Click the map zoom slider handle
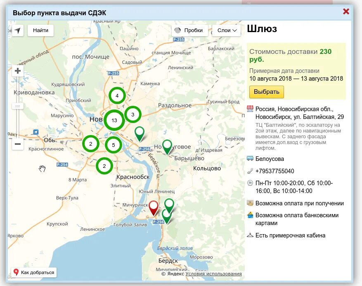The image size is (362, 286). point(18,106)
